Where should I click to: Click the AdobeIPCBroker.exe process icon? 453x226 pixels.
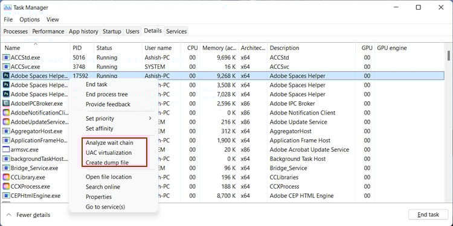click(6, 104)
